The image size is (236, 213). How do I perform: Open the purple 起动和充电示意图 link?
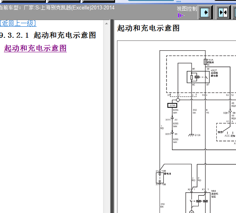pyautogui.click(x=35, y=48)
